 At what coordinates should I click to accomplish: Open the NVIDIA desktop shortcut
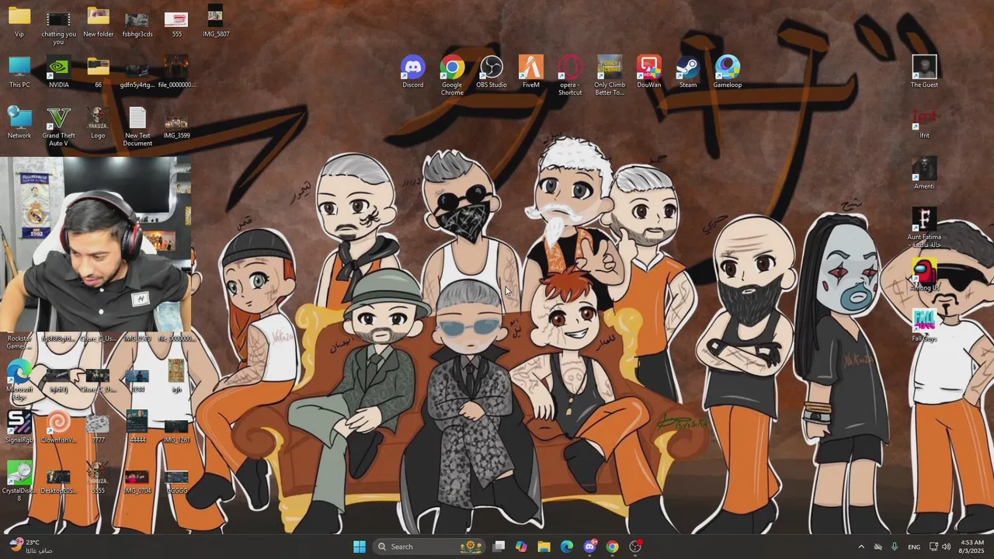click(x=58, y=71)
